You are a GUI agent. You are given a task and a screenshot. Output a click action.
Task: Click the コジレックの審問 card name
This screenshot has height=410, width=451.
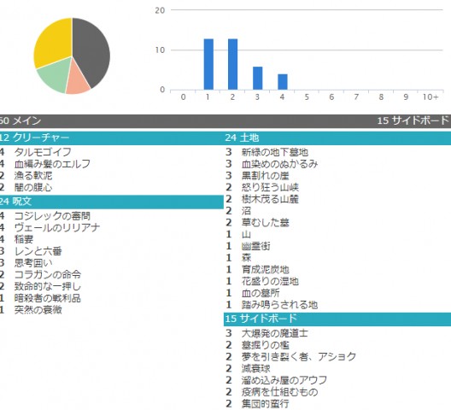click(52, 216)
